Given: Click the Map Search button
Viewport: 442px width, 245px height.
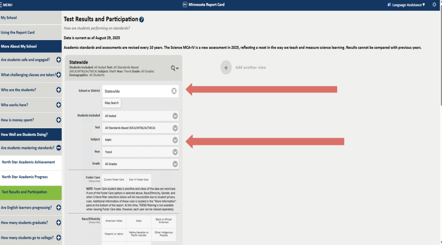Looking at the screenshot, I should point(111,103).
